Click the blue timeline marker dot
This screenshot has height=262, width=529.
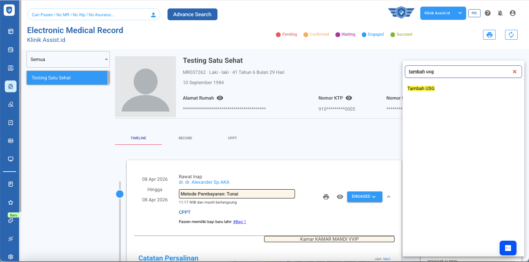[120, 194]
